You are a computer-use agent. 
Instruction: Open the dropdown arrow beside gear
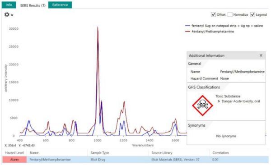tap(12, 15)
